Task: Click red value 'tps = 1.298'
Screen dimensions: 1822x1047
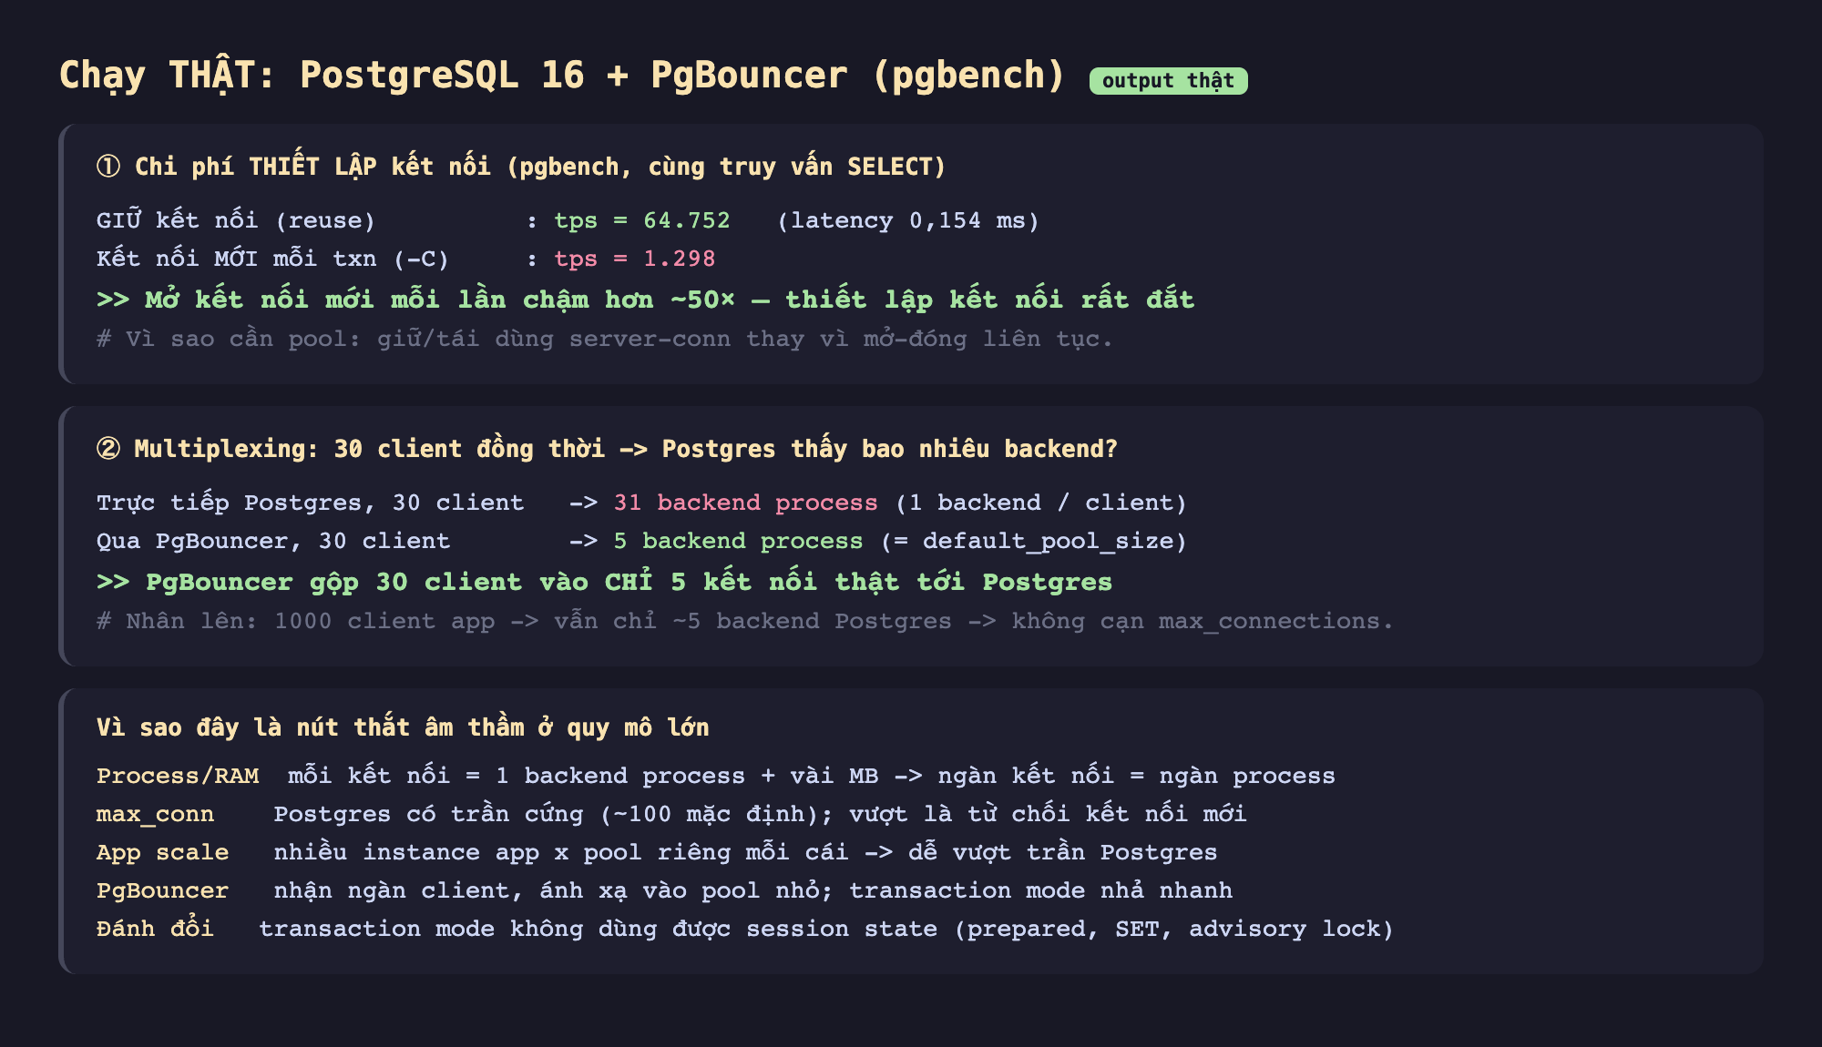Action: 635,259
